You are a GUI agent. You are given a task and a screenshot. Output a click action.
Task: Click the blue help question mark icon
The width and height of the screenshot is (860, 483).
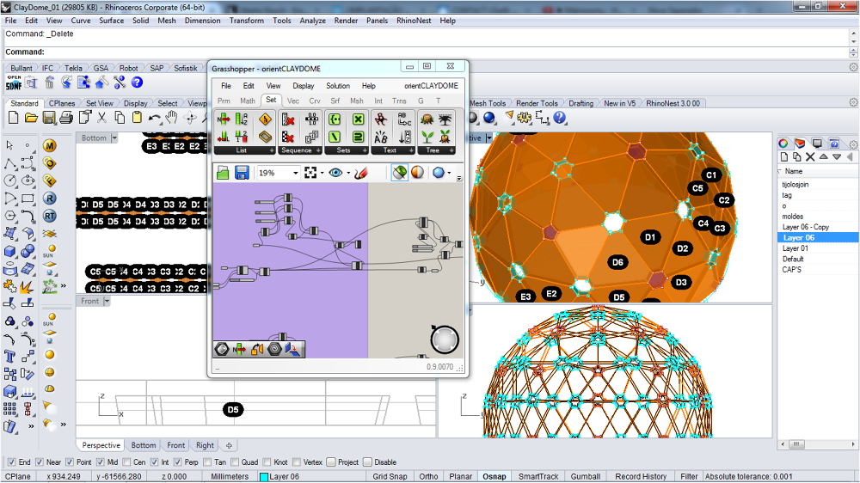pos(137,83)
